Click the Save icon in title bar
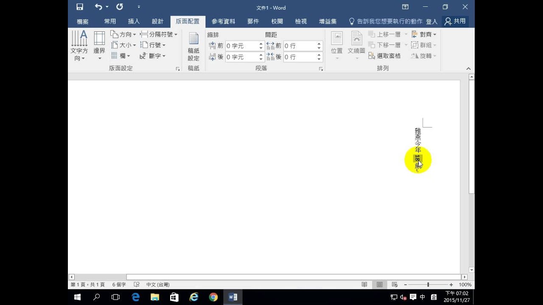This screenshot has width=543, height=305. click(x=80, y=7)
